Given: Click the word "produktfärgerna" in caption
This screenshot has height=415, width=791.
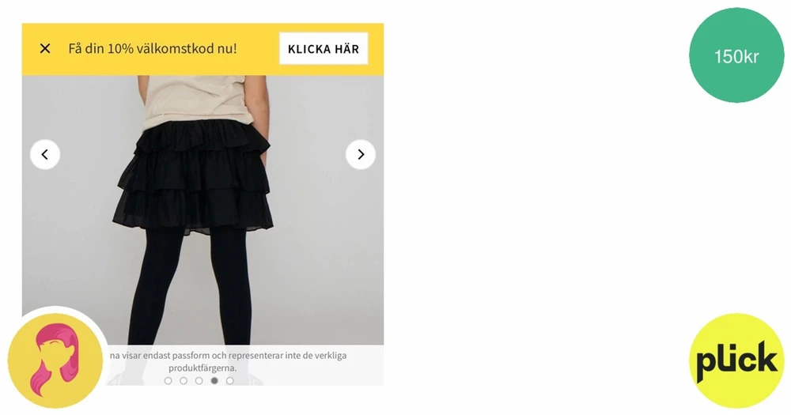Looking at the screenshot, I should [x=201, y=368].
